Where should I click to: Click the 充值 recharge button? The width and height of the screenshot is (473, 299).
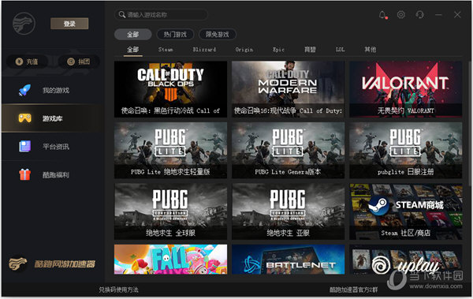click(27, 62)
